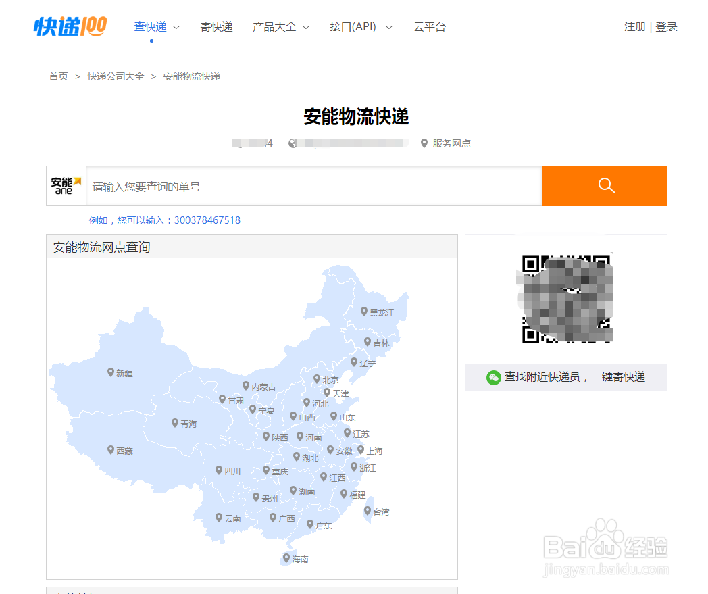Select the 黑龙江 map pin

tap(364, 312)
